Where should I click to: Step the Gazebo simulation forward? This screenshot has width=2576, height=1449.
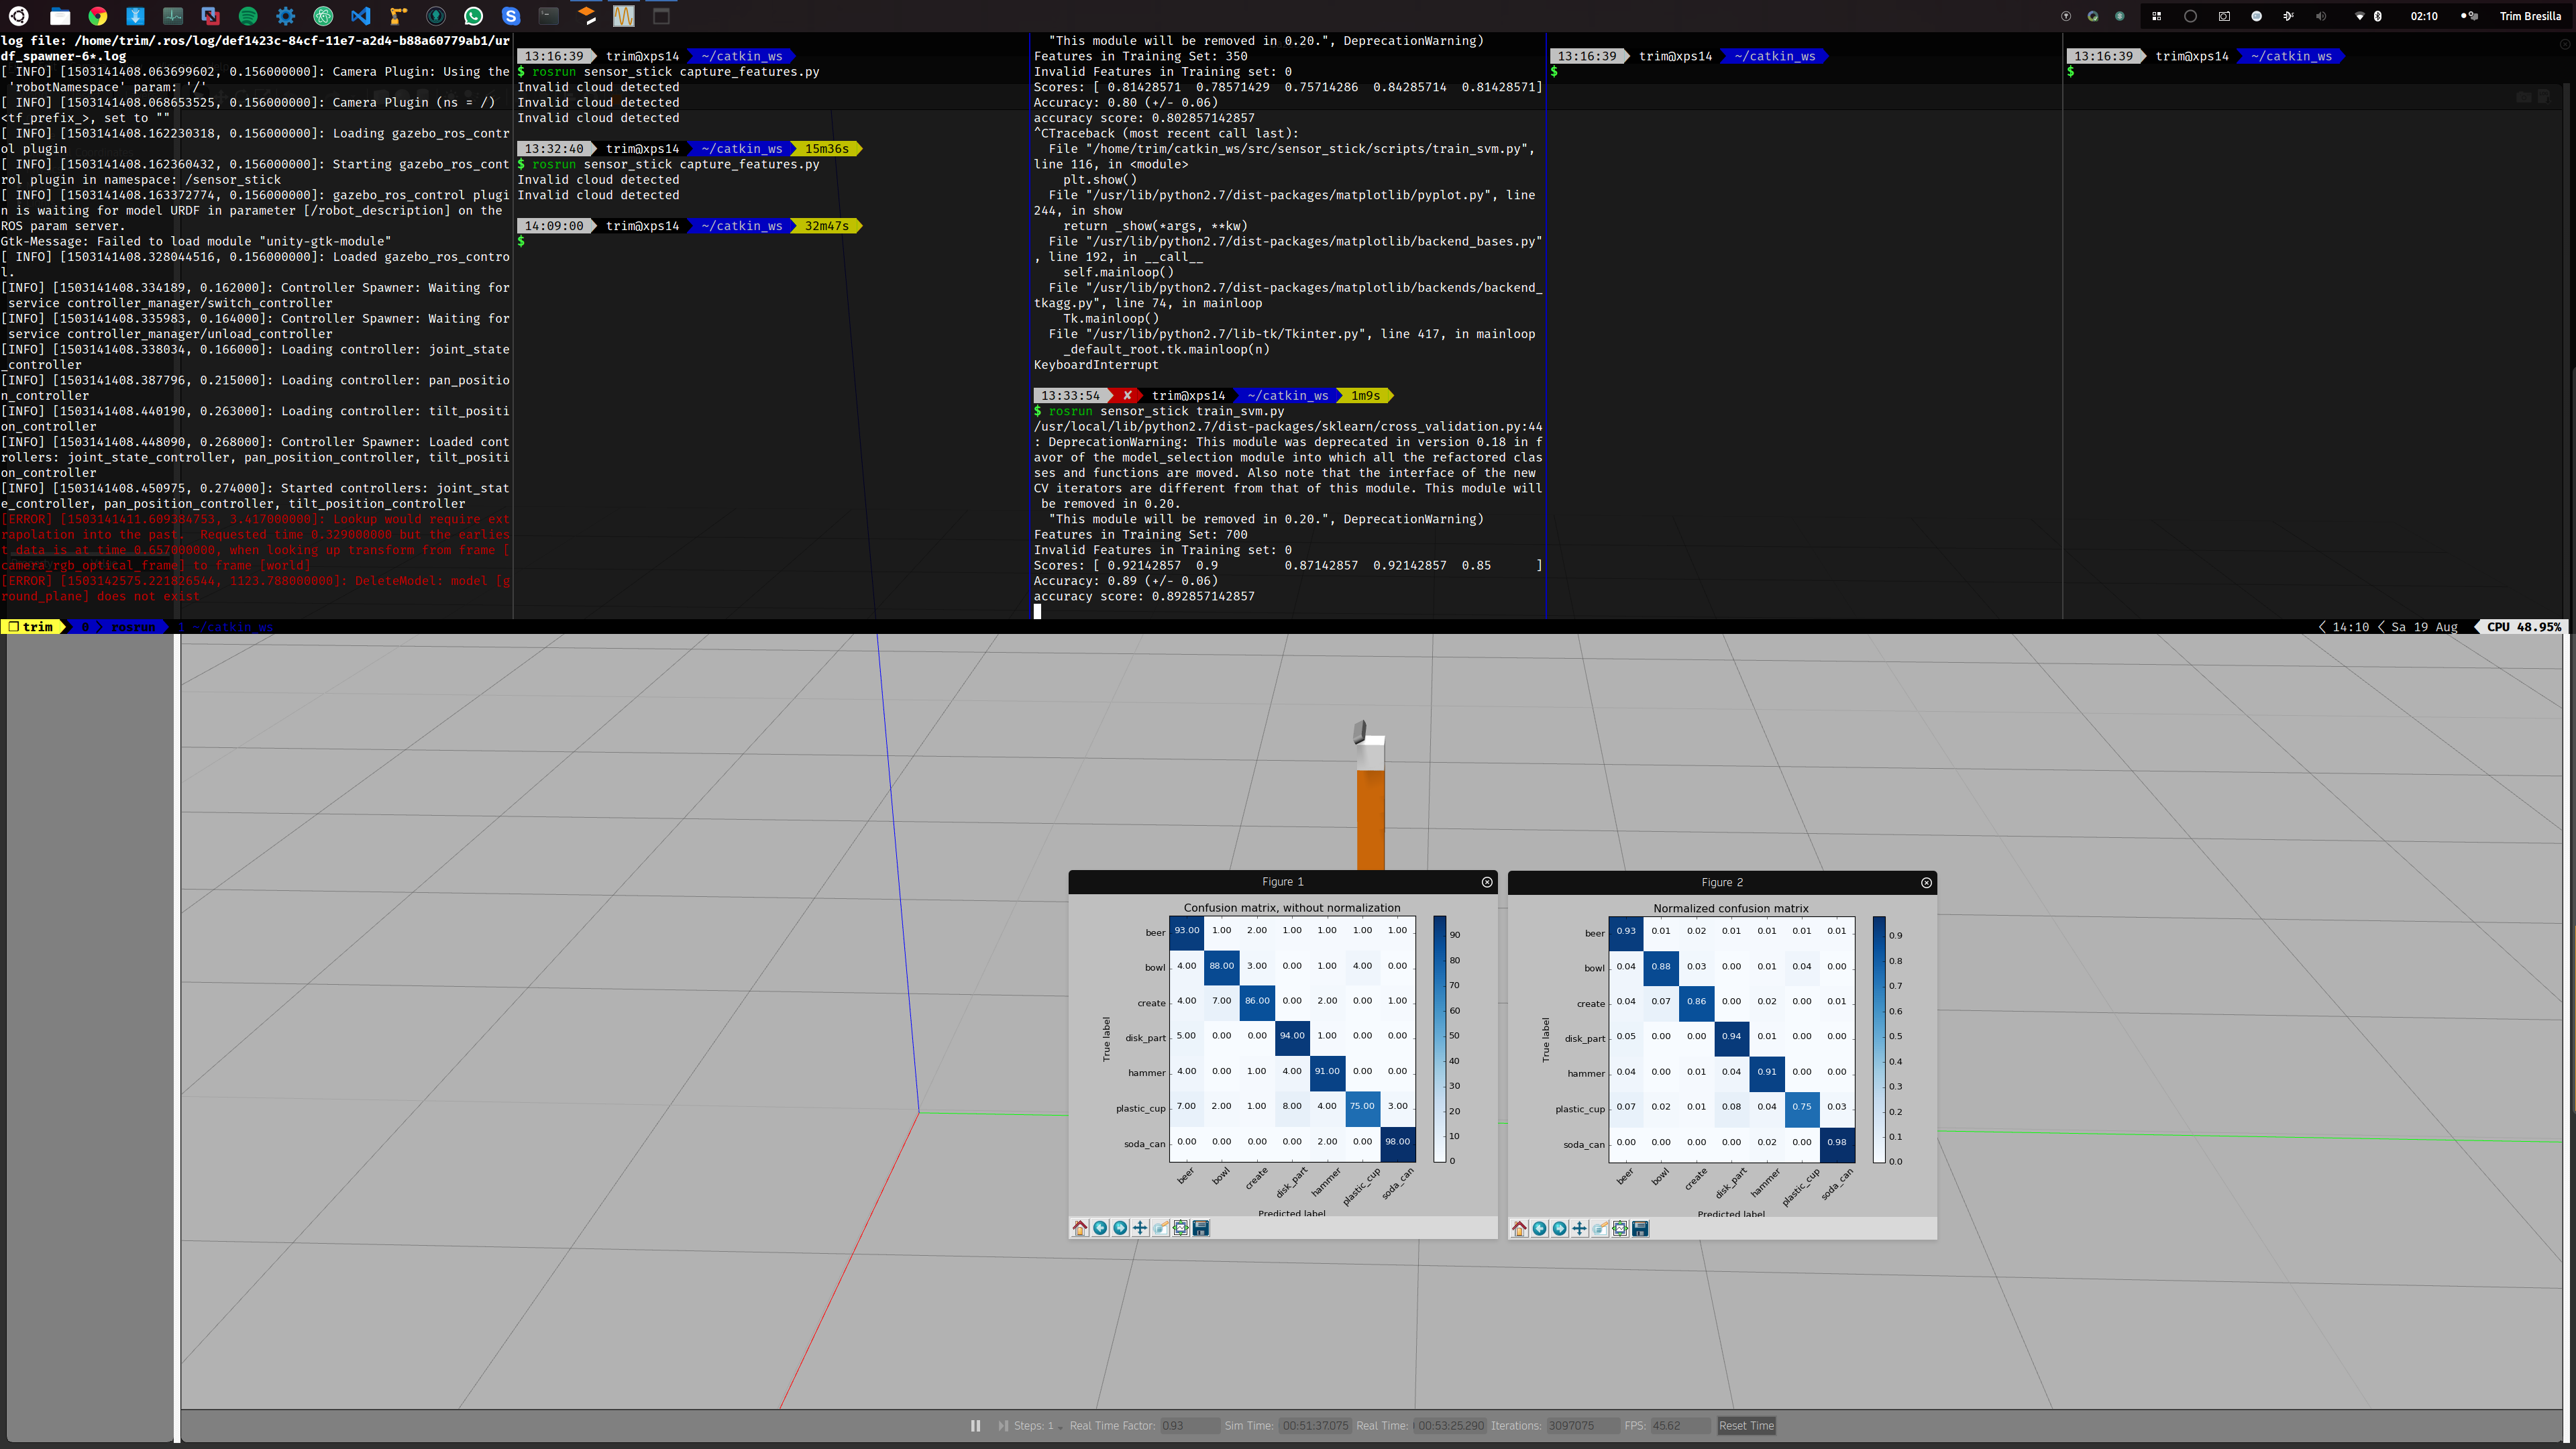[1003, 1426]
